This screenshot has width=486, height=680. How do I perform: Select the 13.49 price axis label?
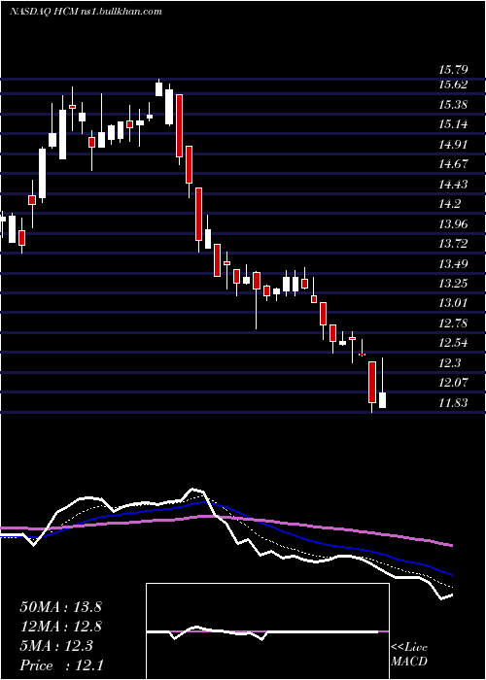(x=453, y=263)
